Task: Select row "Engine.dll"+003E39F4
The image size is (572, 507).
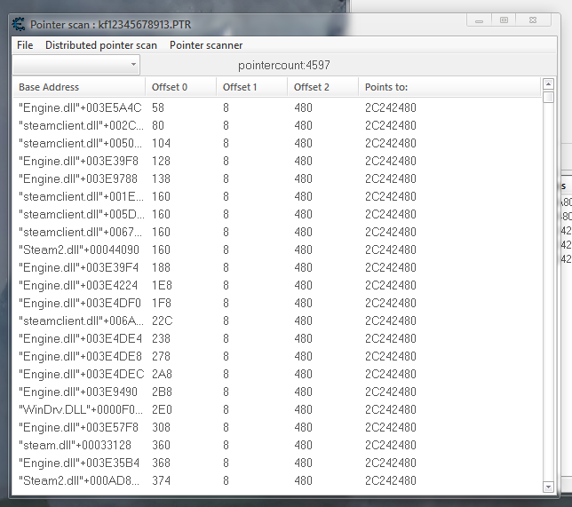Action: pos(277,267)
